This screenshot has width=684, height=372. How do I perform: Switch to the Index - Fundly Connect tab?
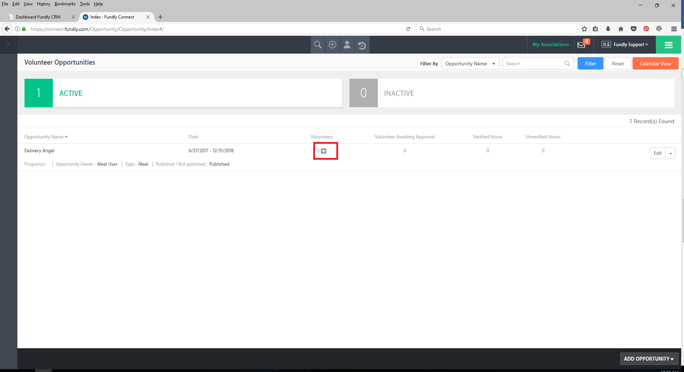point(112,17)
